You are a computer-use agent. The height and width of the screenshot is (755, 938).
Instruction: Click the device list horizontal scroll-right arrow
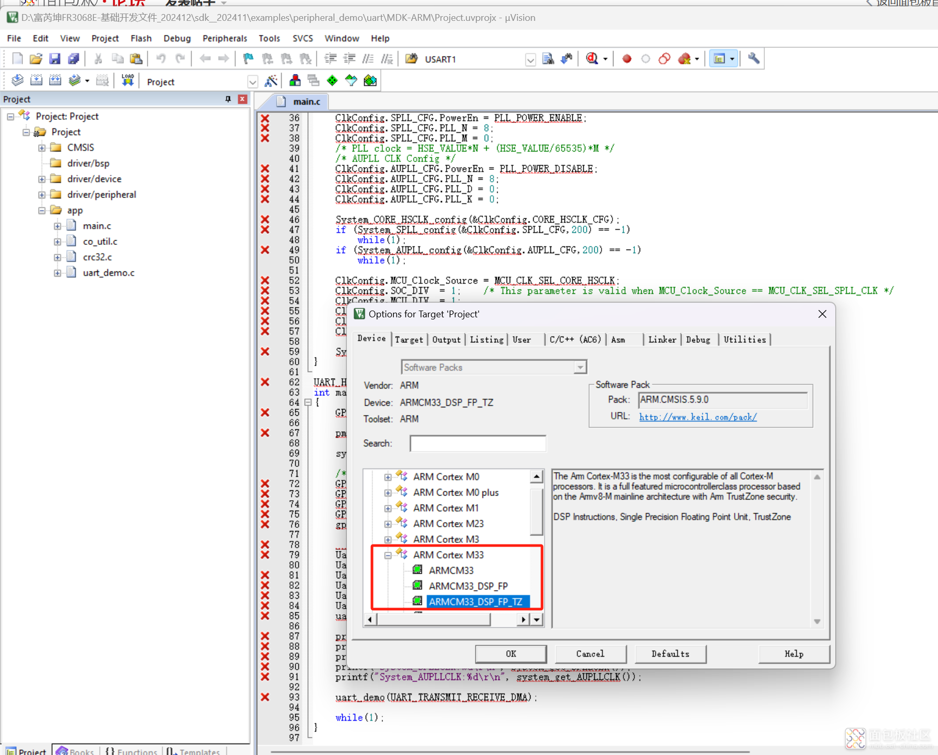523,619
